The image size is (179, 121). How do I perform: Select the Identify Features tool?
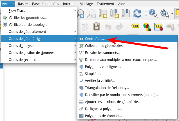coord(153,13)
